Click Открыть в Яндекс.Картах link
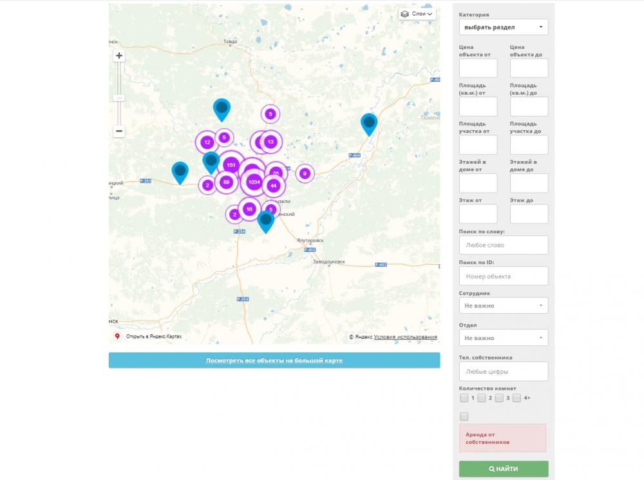The width and height of the screenshot is (644, 480). [153, 336]
